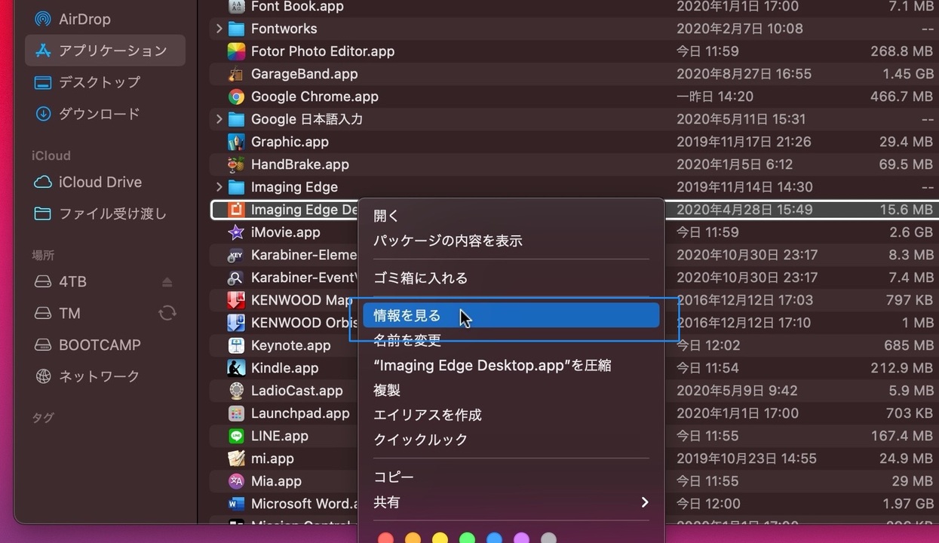939x543 pixels.
Task: Click the 2020年5月9日 9:42 date cell
Action: pos(737,391)
